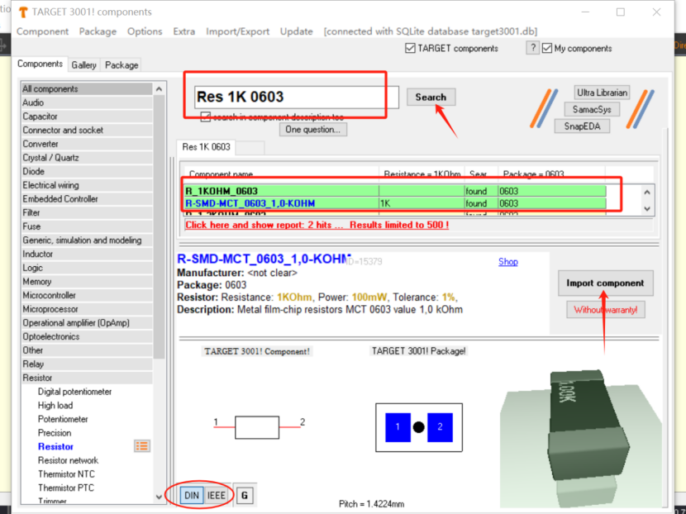686x514 pixels.
Task: Select the Thermistor PTC subcategory
Action: pos(66,488)
